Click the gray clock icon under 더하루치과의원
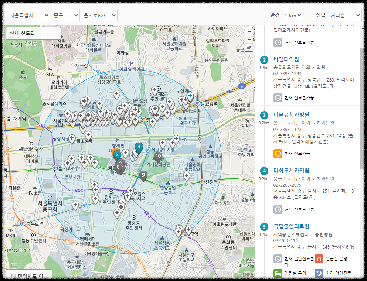Screen dimensions: 367x281 (x=278, y=209)
